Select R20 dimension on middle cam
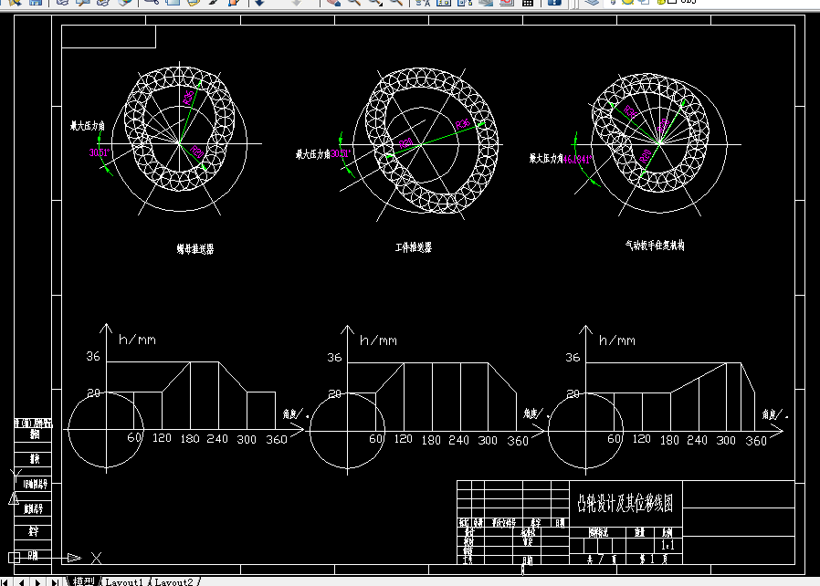The image size is (820, 586). (405, 142)
